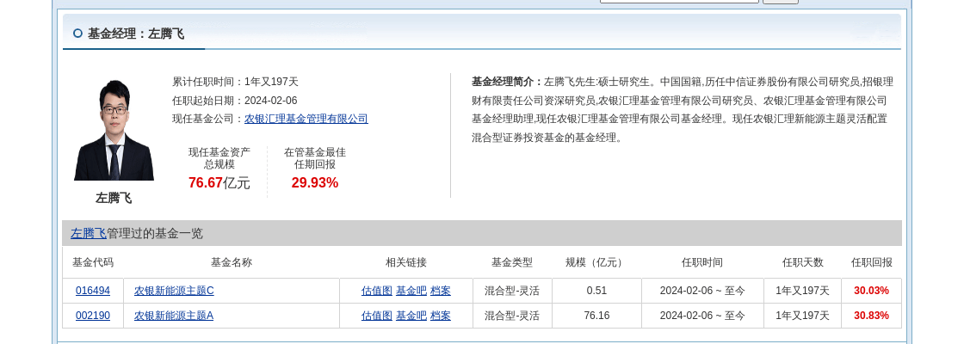
Task: Click the 30.03% return value
Action: coord(871,291)
